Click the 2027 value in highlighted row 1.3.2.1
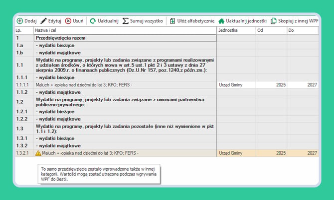Screen dimensions: 334x200 tap(312, 153)
